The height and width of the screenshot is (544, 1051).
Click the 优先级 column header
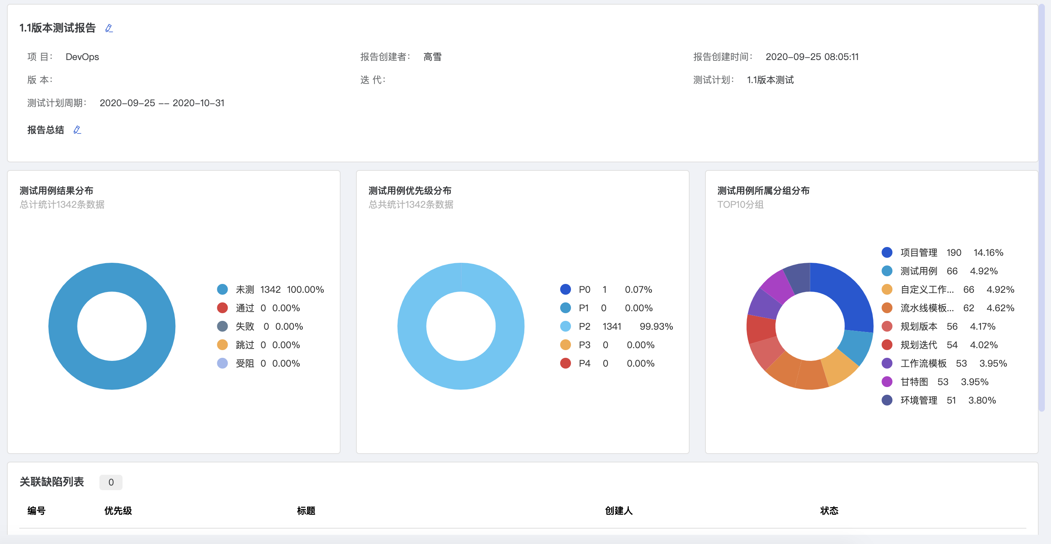pyautogui.click(x=118, y=511)
